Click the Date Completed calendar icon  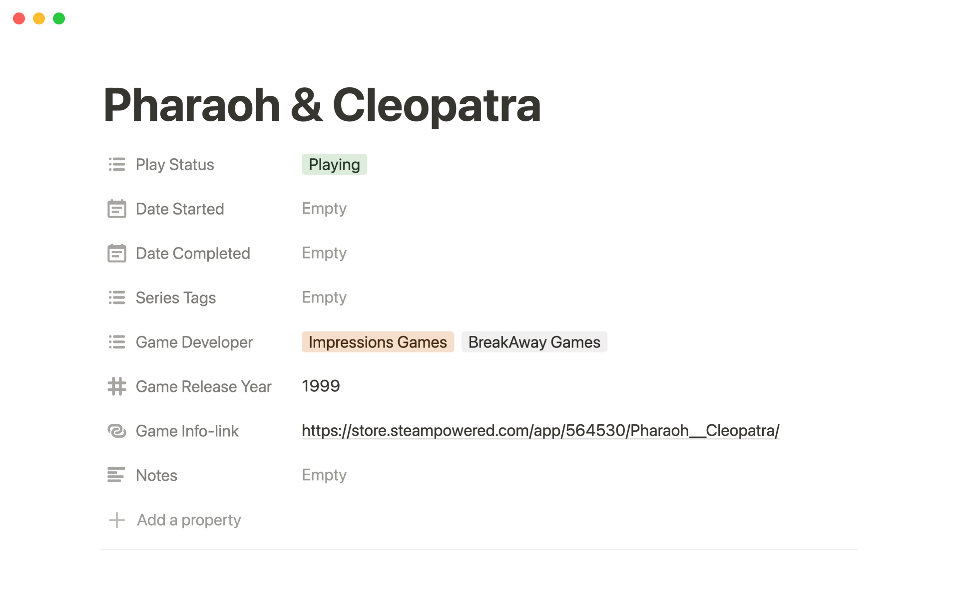point(117,253)
